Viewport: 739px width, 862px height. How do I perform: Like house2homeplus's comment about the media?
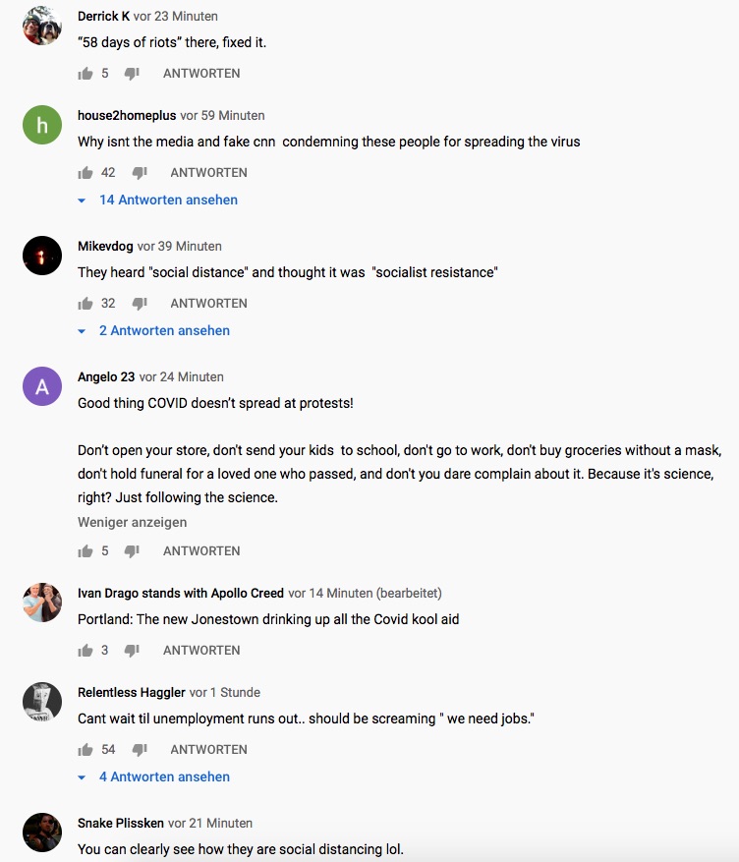(85, 173)
